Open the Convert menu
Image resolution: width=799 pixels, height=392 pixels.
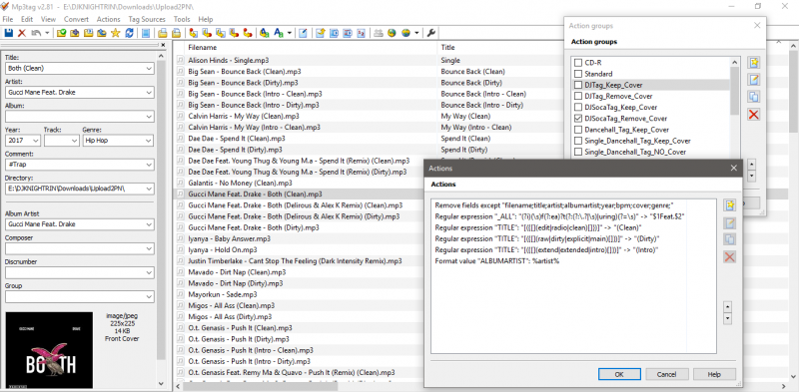pos(76,19)
